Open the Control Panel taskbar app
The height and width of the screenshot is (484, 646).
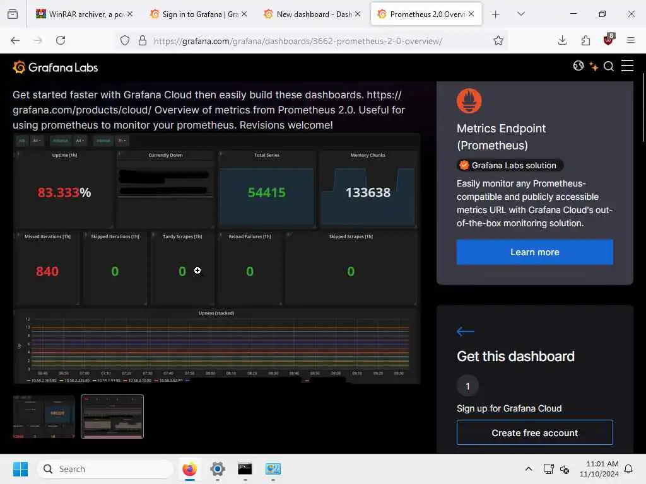click(x=273, y=469)
